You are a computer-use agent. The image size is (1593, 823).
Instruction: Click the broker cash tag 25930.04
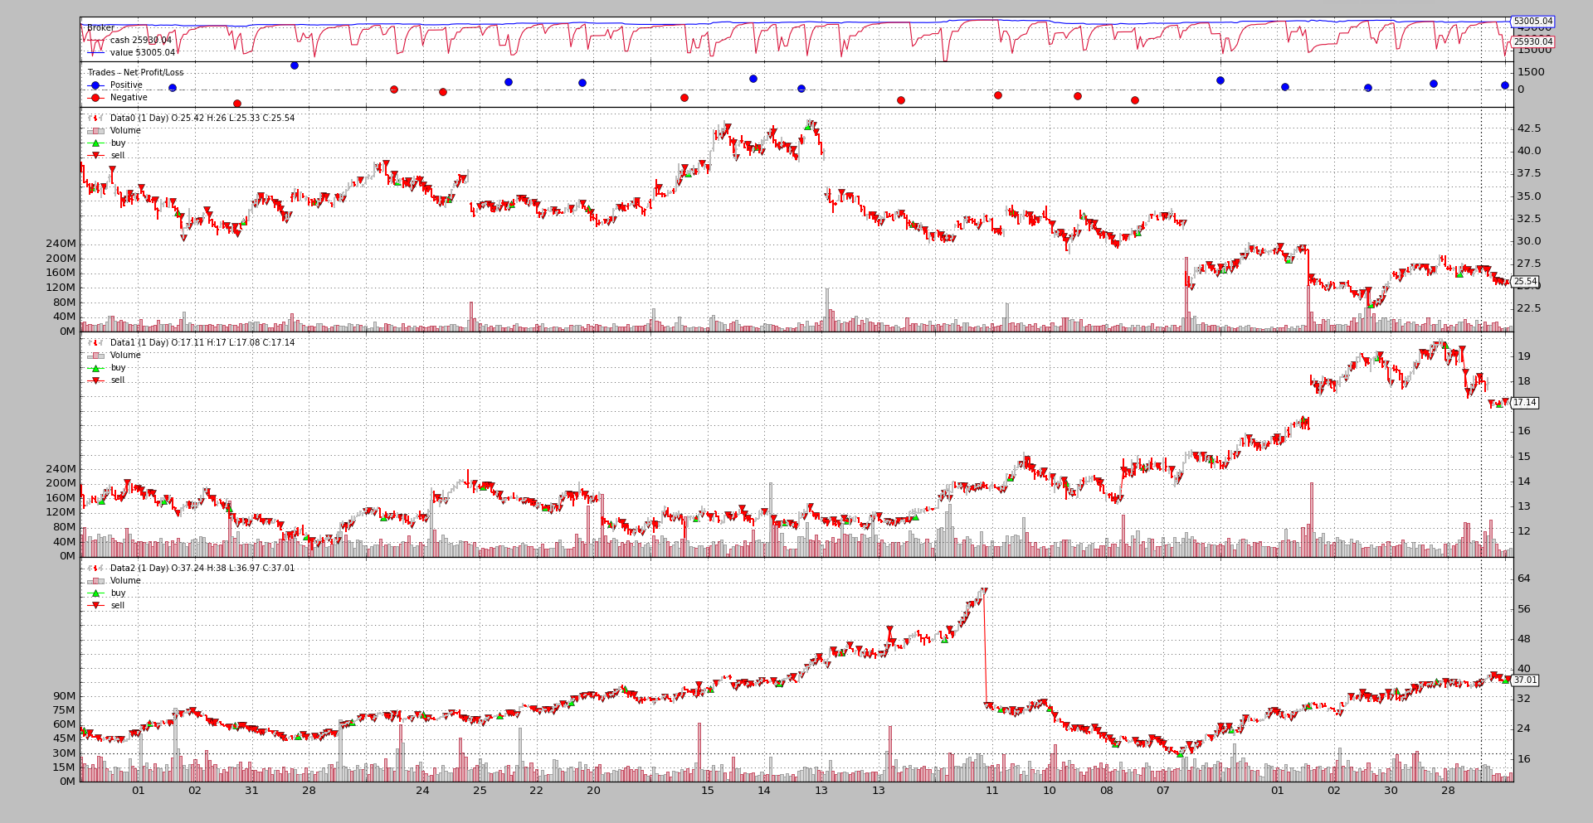pos(1532,41)
